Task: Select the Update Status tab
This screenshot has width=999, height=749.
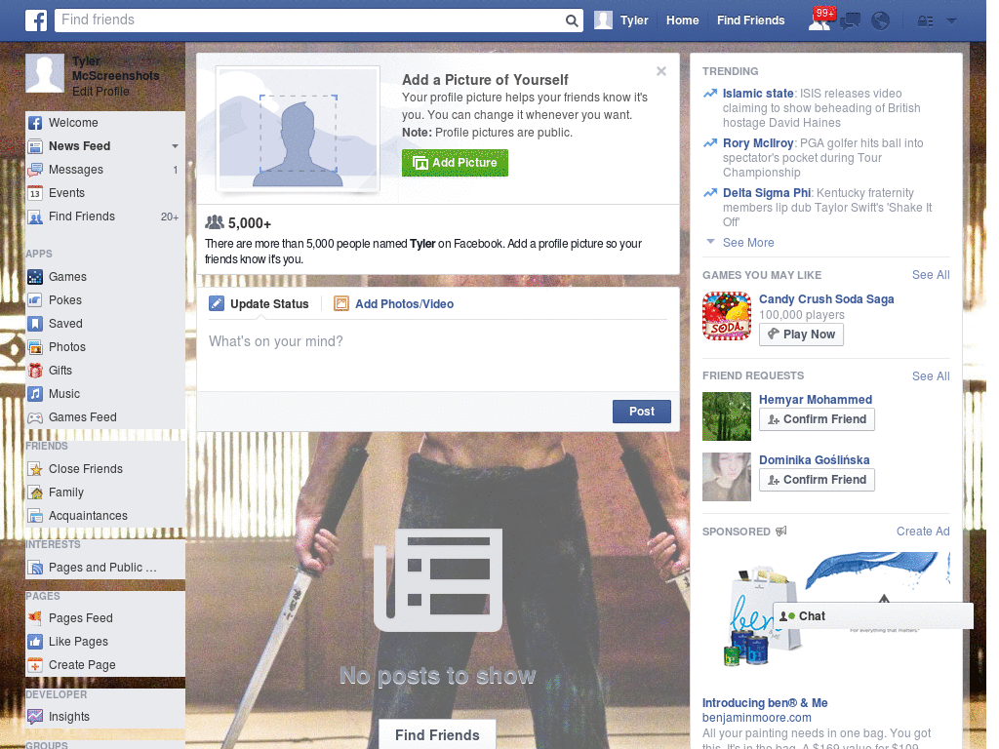Action: point(260,304)
